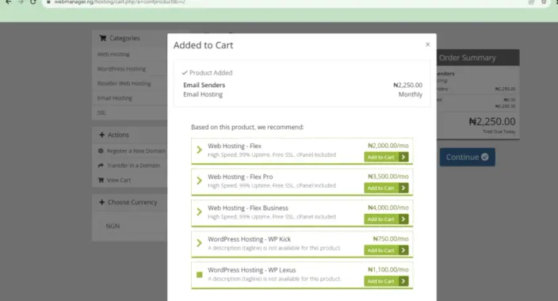The width and height of the screenshot is (558, 301).
Task: Open View Cart link in sidebar
Action: click(x=119, y=180)
